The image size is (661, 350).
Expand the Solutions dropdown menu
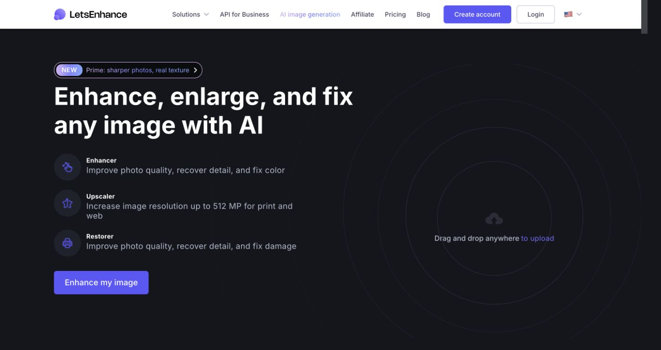click(191, 14)
